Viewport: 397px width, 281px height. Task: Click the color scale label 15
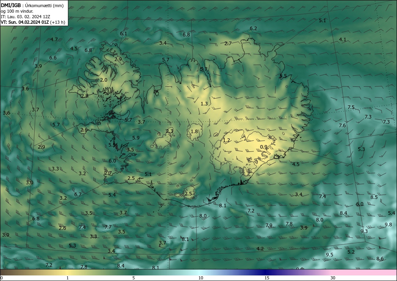267,278
